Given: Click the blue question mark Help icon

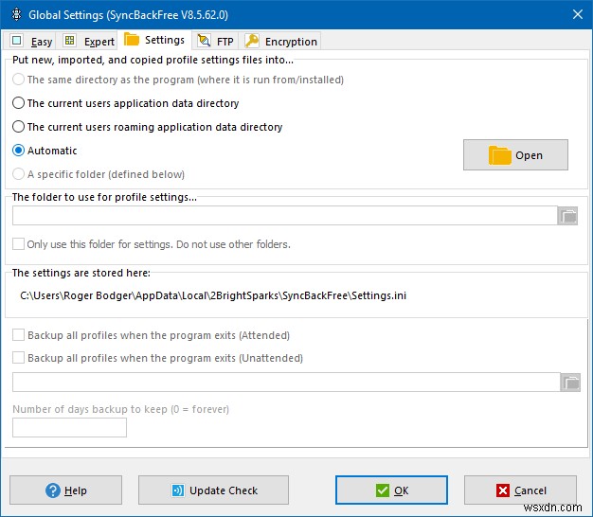Looking at the screenshot, I should click(x=51, y=490).
